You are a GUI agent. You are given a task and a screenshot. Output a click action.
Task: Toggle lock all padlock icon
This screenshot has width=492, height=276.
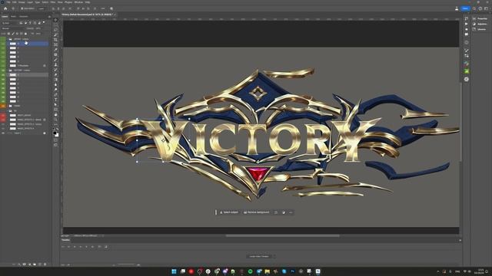click(25, 34)
